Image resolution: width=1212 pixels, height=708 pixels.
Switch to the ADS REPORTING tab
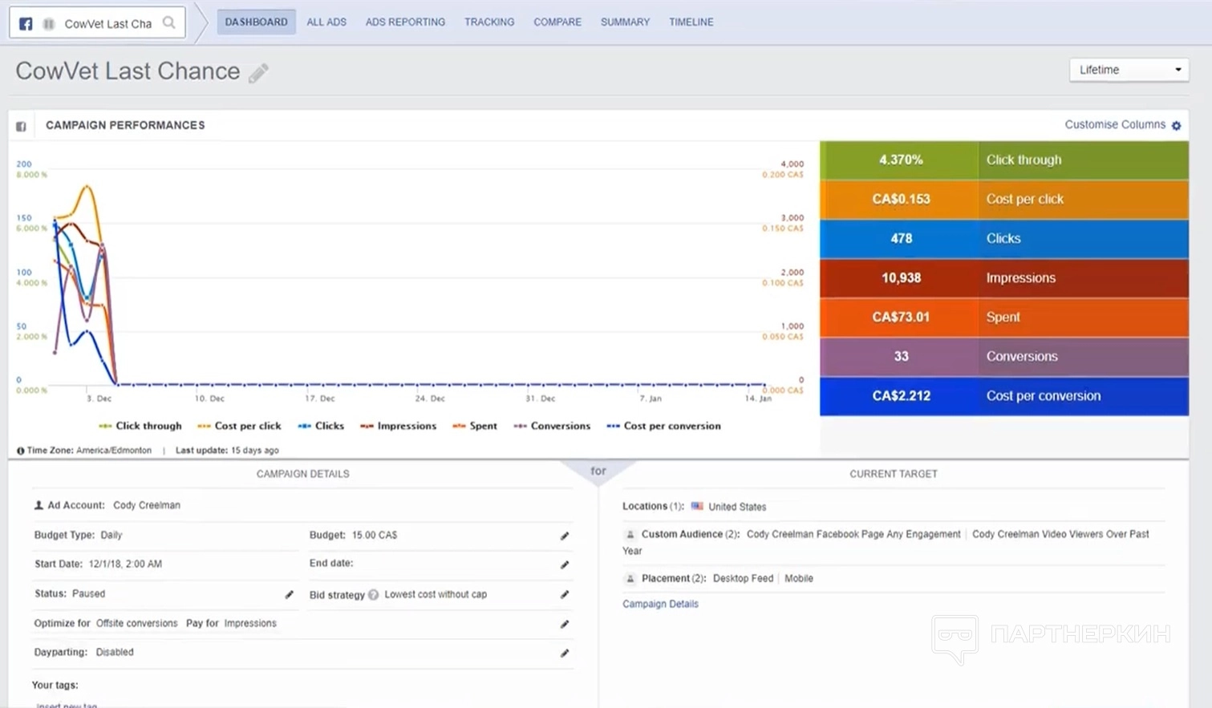coord(405,22)
